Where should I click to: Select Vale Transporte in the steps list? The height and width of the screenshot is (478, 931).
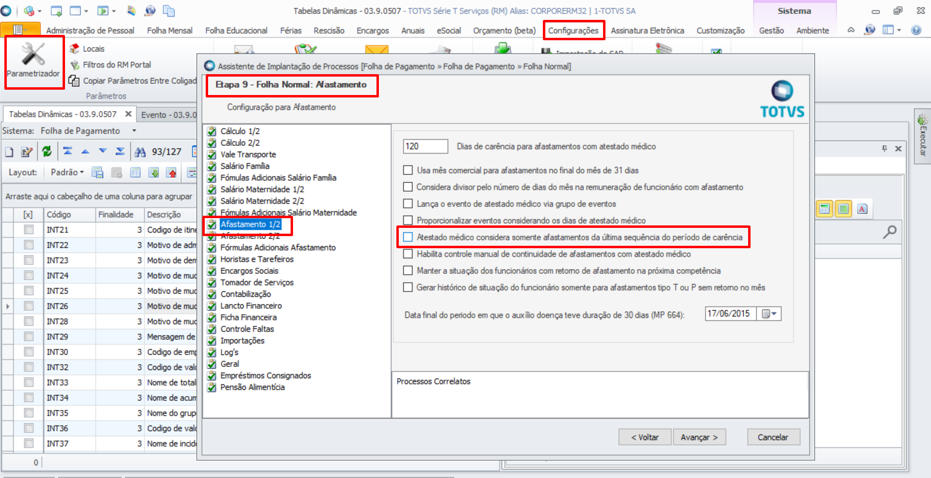(x=248, y=155)
